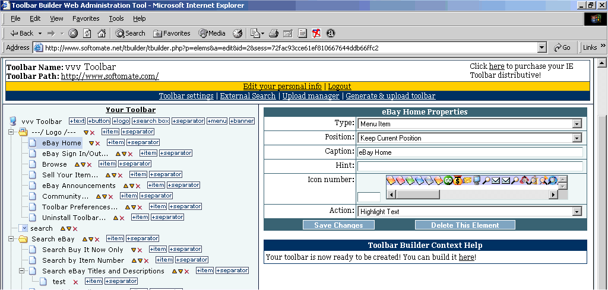Viewport: 608px width, 290px height.
Task: Click the IE Print toolbar icon
Action: (274, 33)
